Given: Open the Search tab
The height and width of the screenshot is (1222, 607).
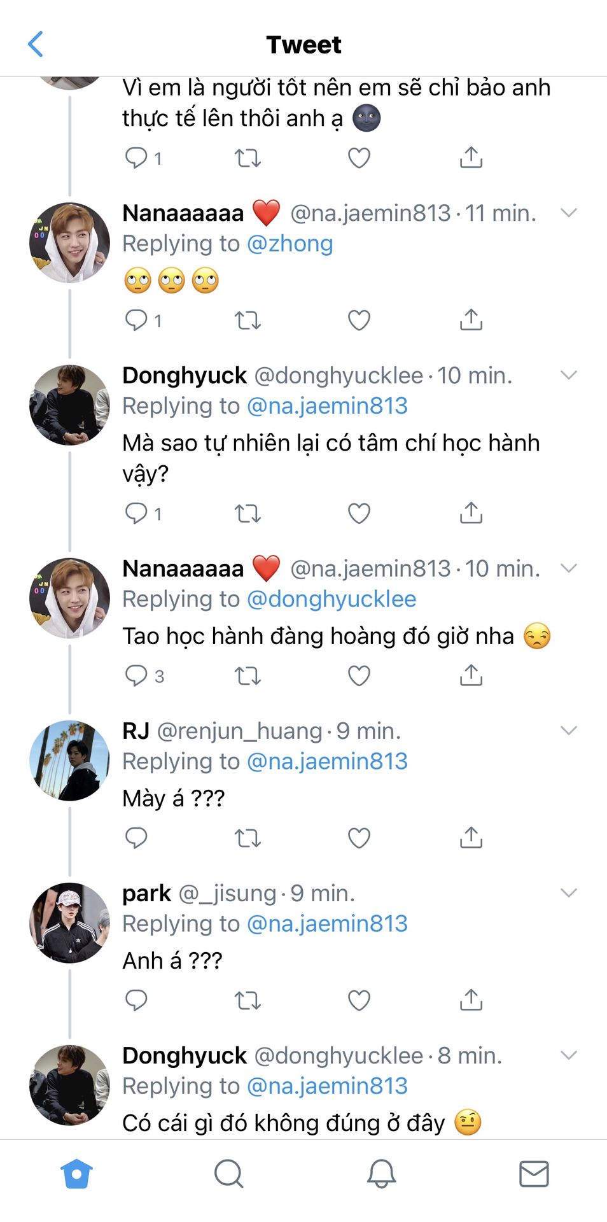Looking at the screenshot, I should coord(228,1173).
